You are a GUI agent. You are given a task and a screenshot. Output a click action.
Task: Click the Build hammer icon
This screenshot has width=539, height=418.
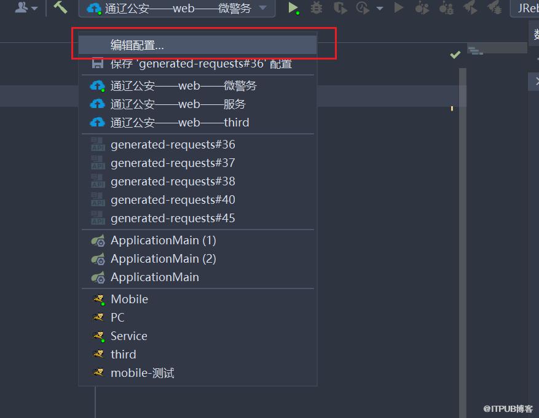(60, 7)
